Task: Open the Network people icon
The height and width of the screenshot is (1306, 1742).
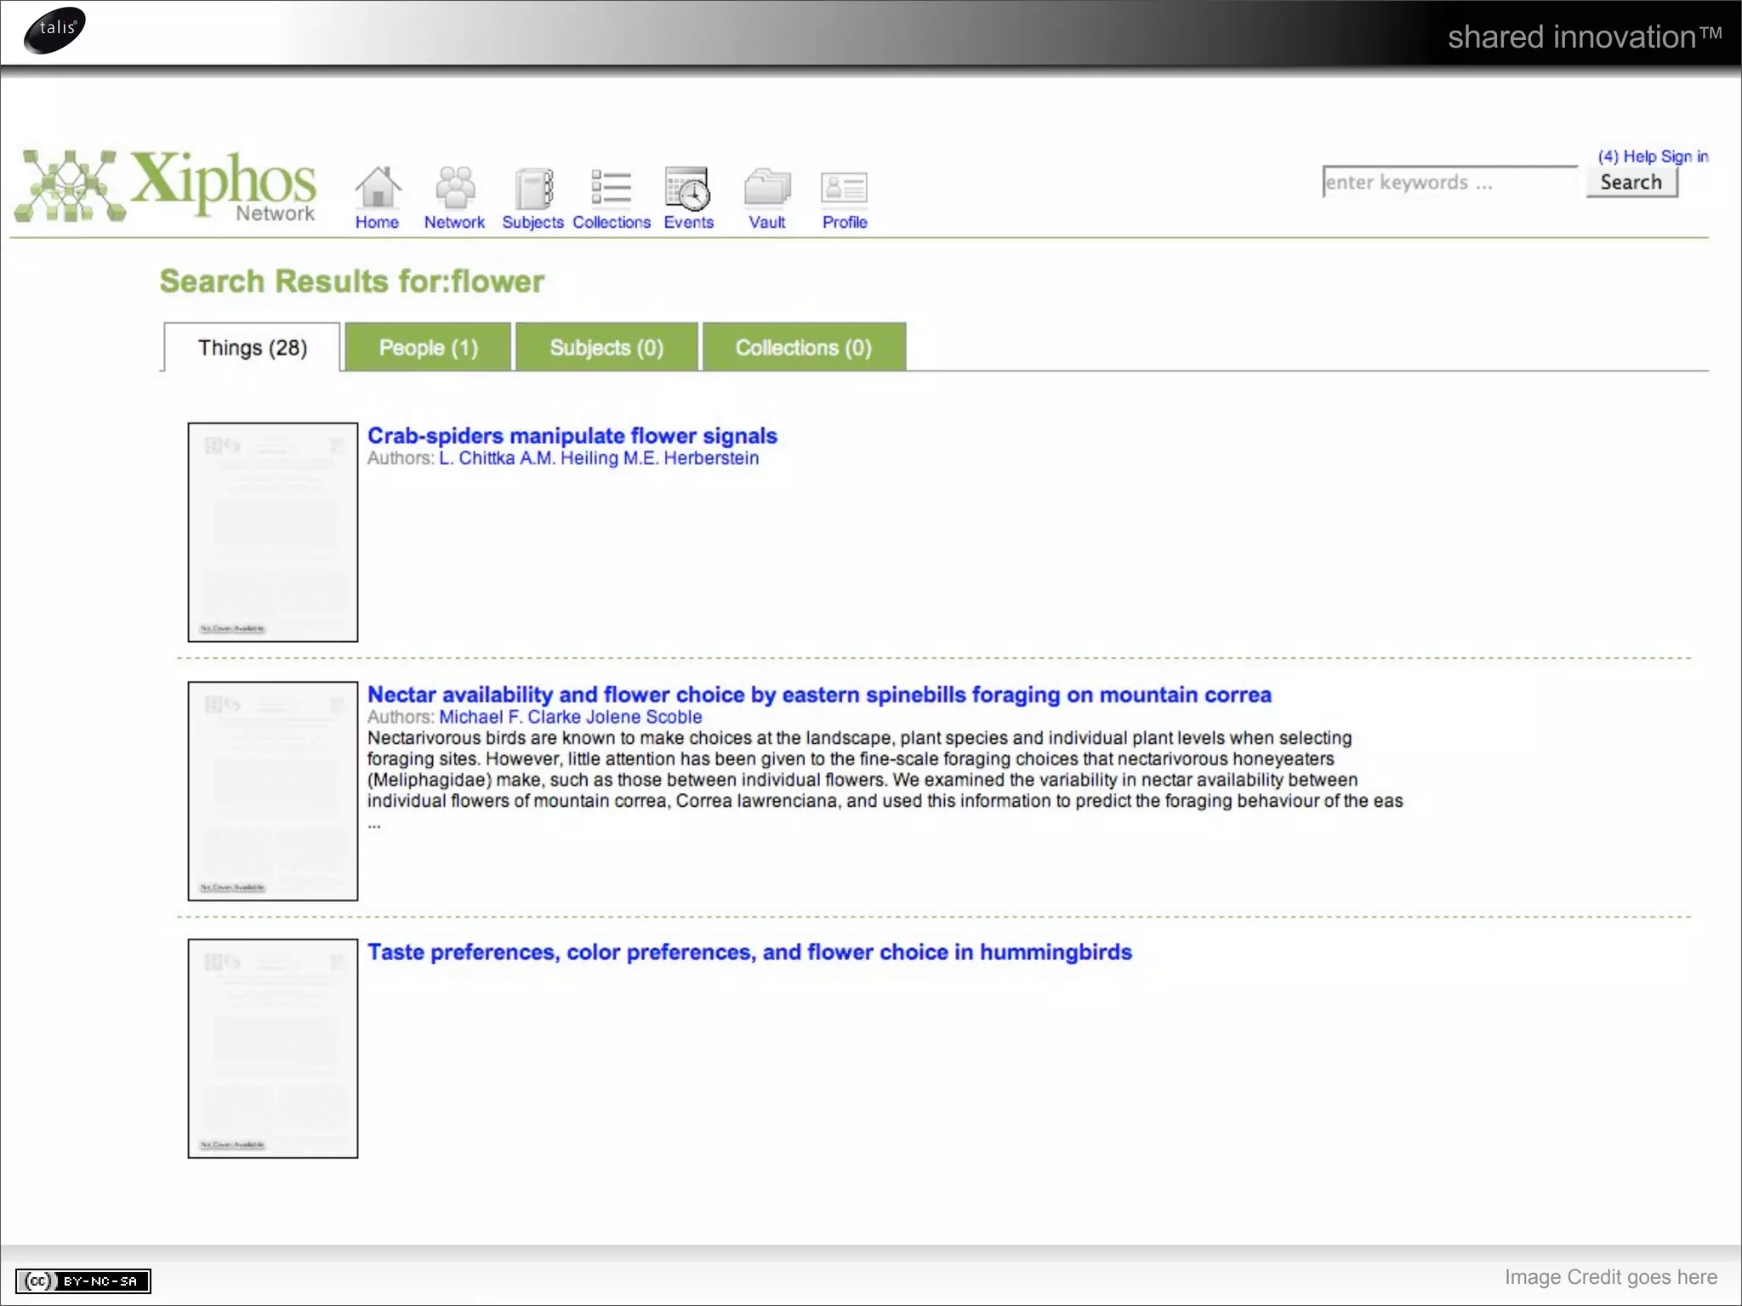Action: pos(455,187)
